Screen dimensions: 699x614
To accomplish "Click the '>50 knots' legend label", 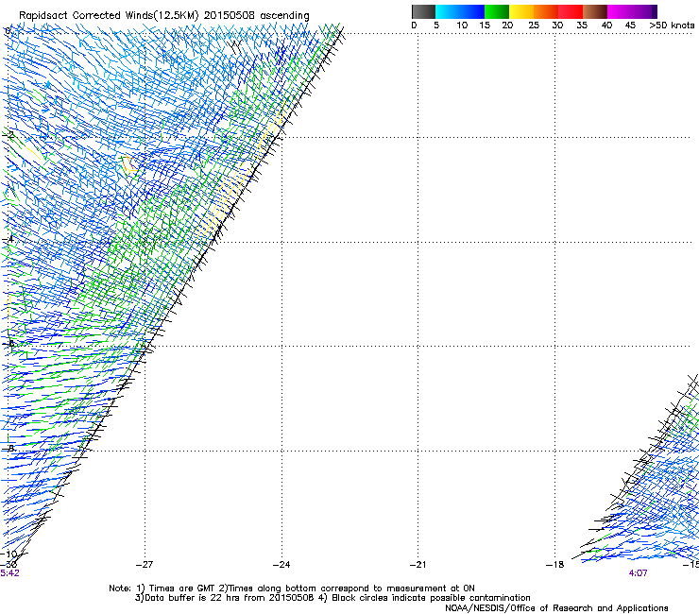I will coord(672,26).
